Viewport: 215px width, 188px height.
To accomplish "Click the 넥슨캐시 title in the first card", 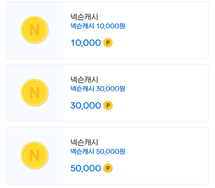I will pos(84,17).
